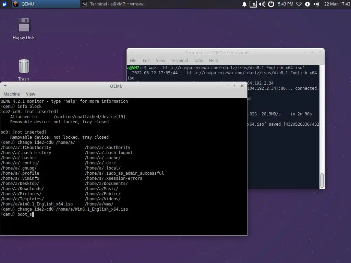Minimize the Terminal window

click(x=305, y=52)
